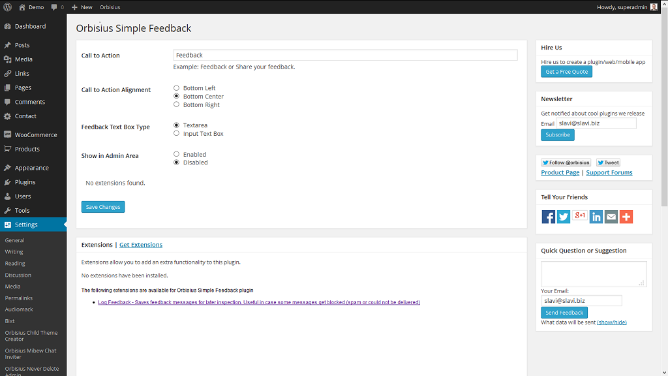The height and width of the screenshot is (376, 668).
Task: Open Orbisius item in admin bar
Action: (110, 7)
